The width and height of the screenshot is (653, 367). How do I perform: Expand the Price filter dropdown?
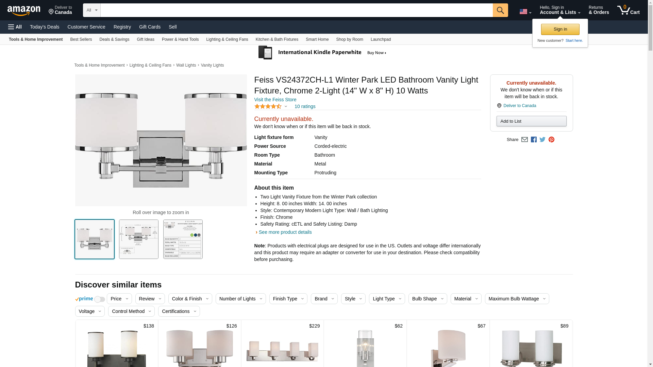pos(119,299)
